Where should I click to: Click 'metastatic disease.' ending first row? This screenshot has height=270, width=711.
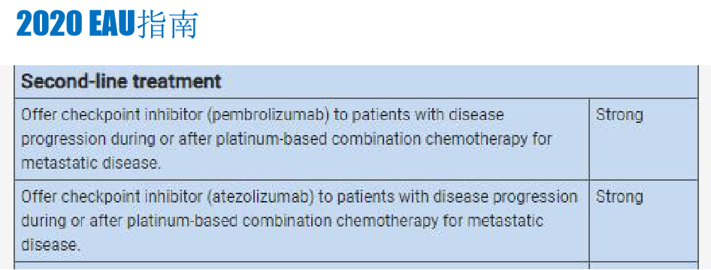pyautogui.click(x=91, y=163)
